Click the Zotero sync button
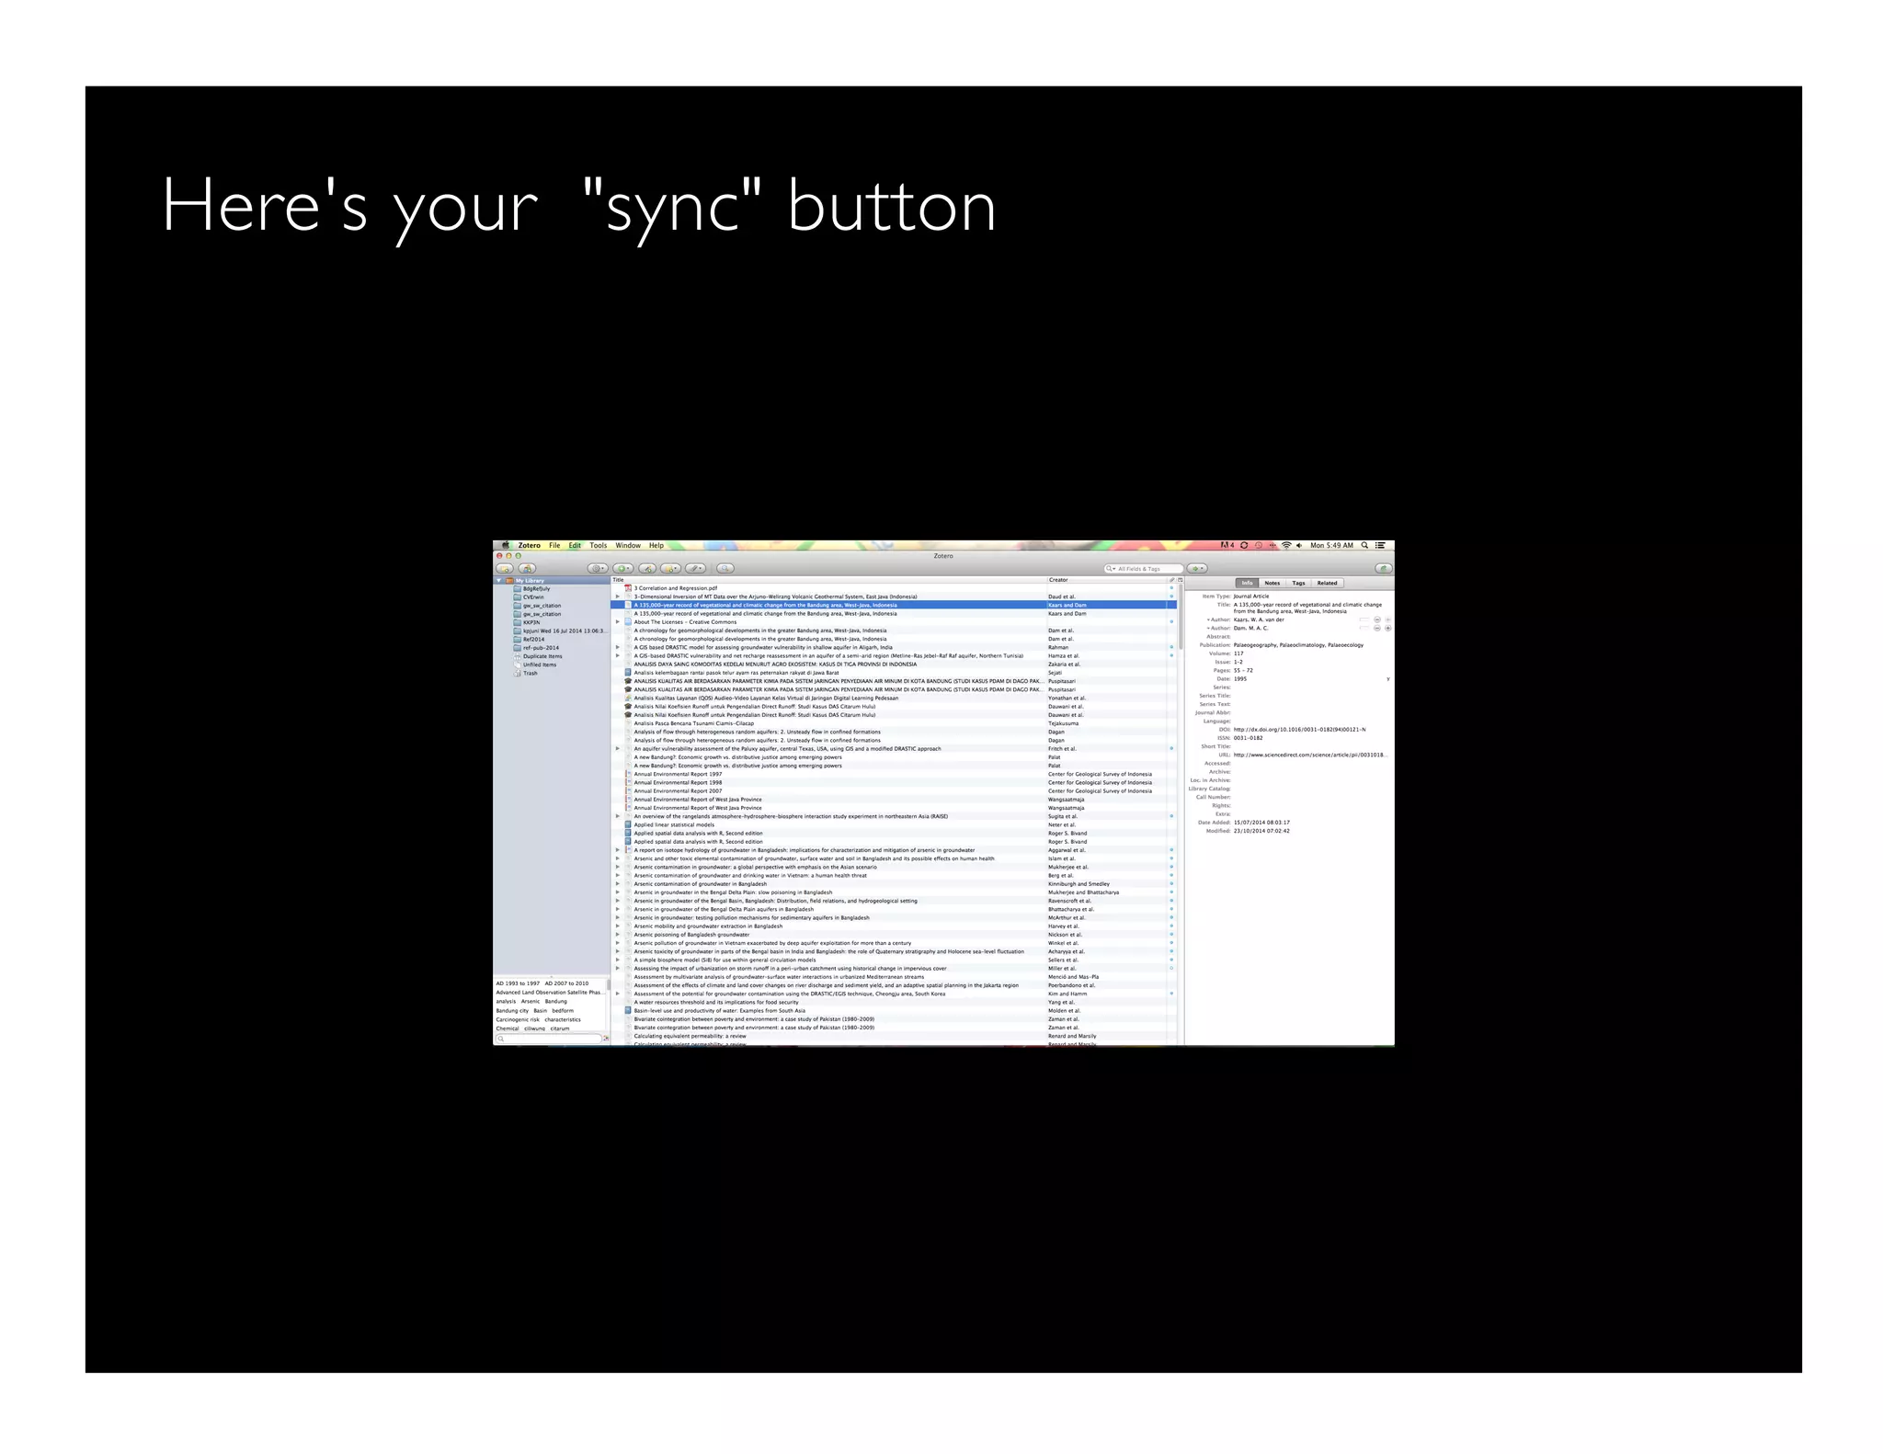The width and height of the screenshot is (1883, 1454). (x=1382, y=568)
